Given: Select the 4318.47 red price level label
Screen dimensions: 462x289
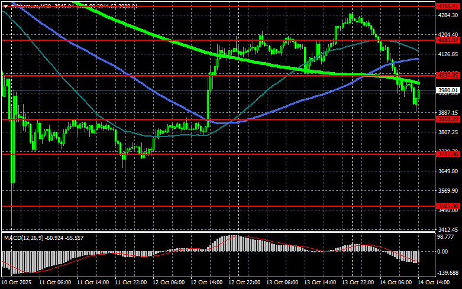Looking at the screenshot, I should coord(448,6).
